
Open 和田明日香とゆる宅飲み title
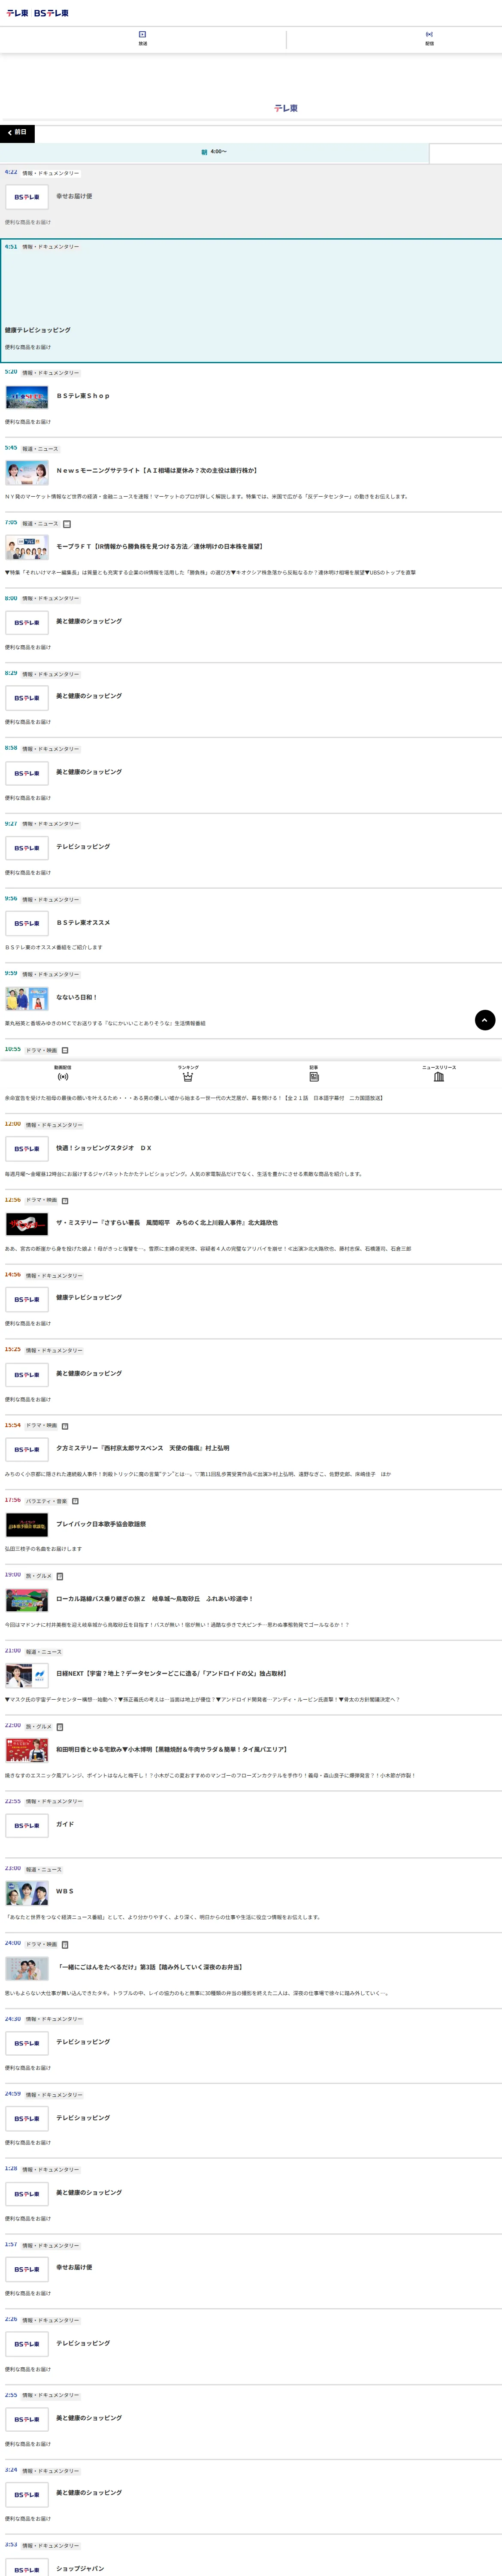click(x=172, y=1750)
